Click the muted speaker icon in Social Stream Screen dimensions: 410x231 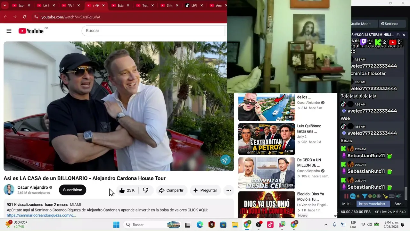coord(399,196)
